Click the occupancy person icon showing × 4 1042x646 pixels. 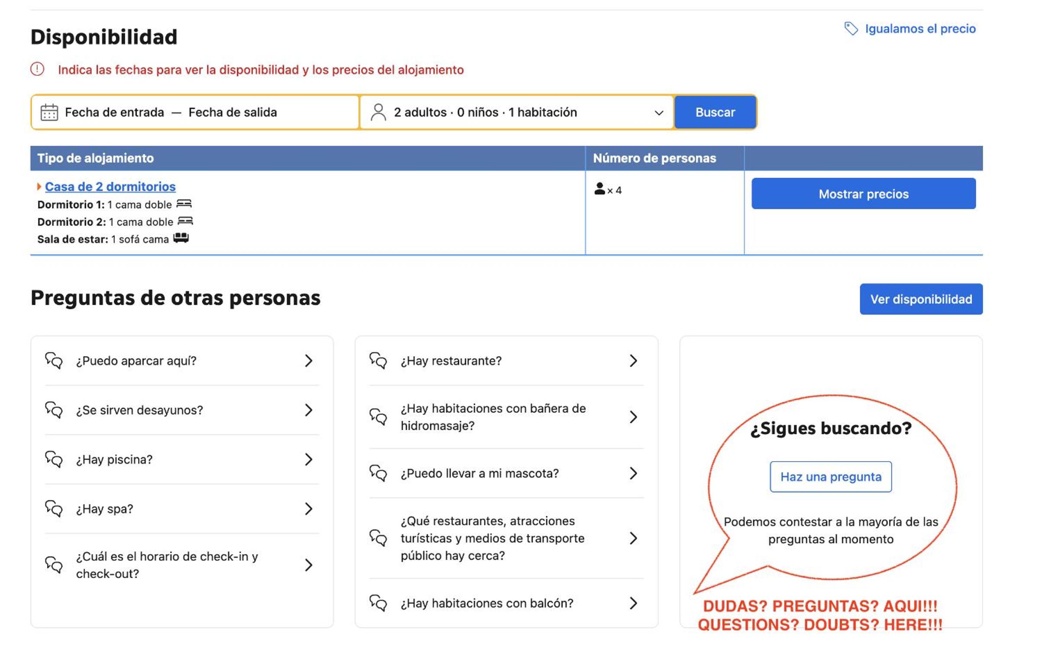click(599, 189)
